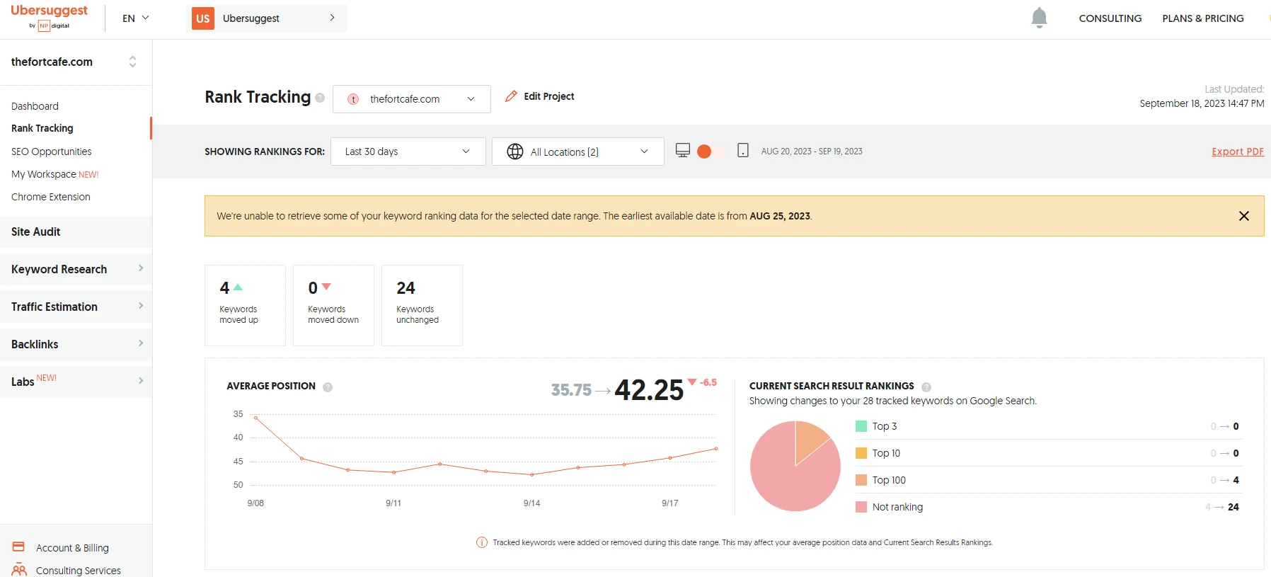
Task: Click the pencil icon beside Edit Project
Action: coord(511,96)
